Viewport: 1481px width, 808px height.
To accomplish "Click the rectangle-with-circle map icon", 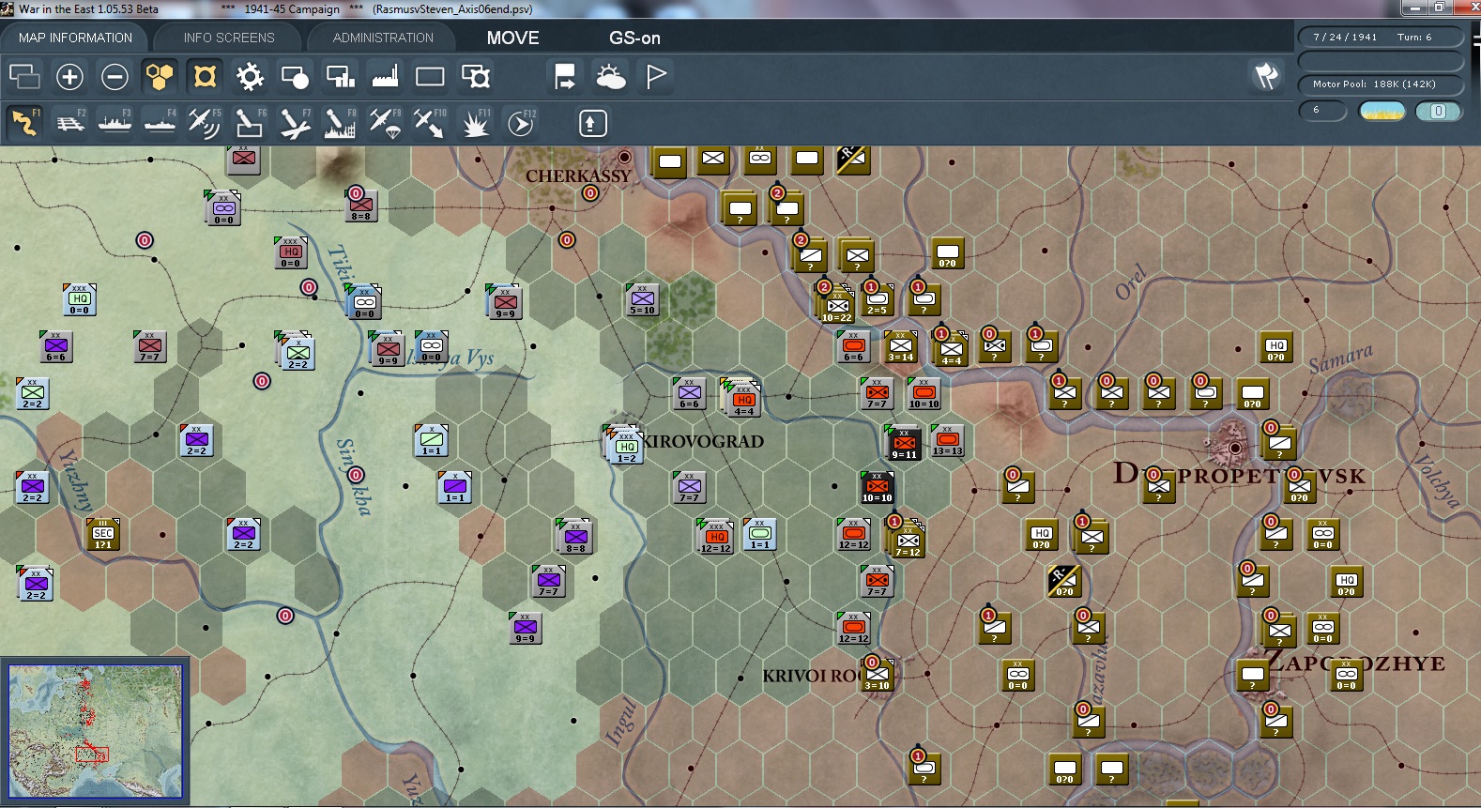I will pos(295,76).
